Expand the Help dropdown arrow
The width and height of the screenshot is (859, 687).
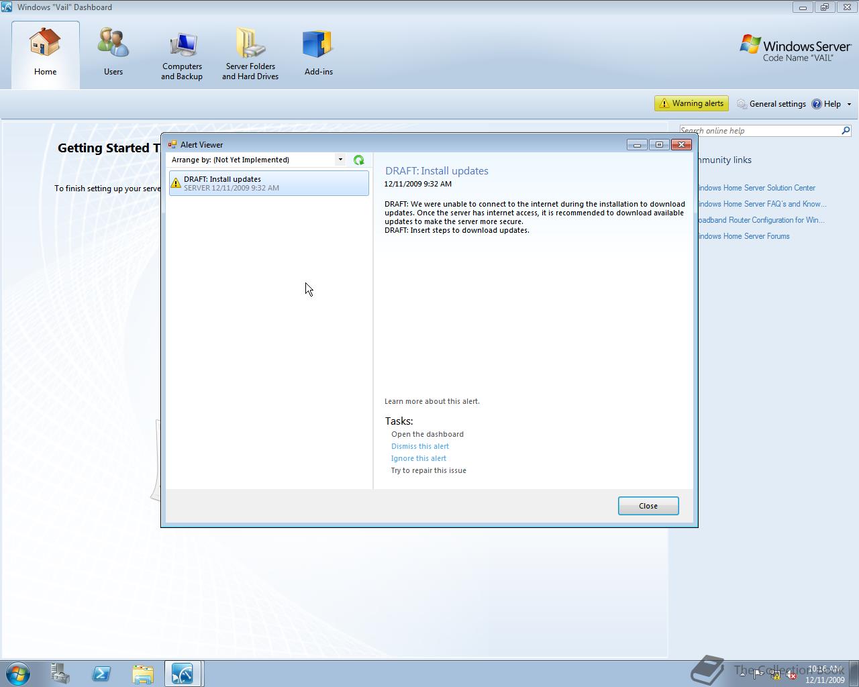(x=849, y=105)
